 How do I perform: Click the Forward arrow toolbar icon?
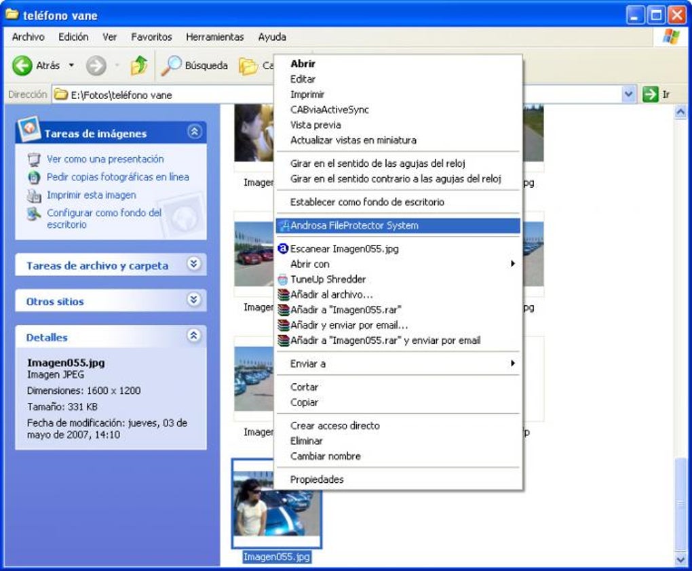click(96, 66)
